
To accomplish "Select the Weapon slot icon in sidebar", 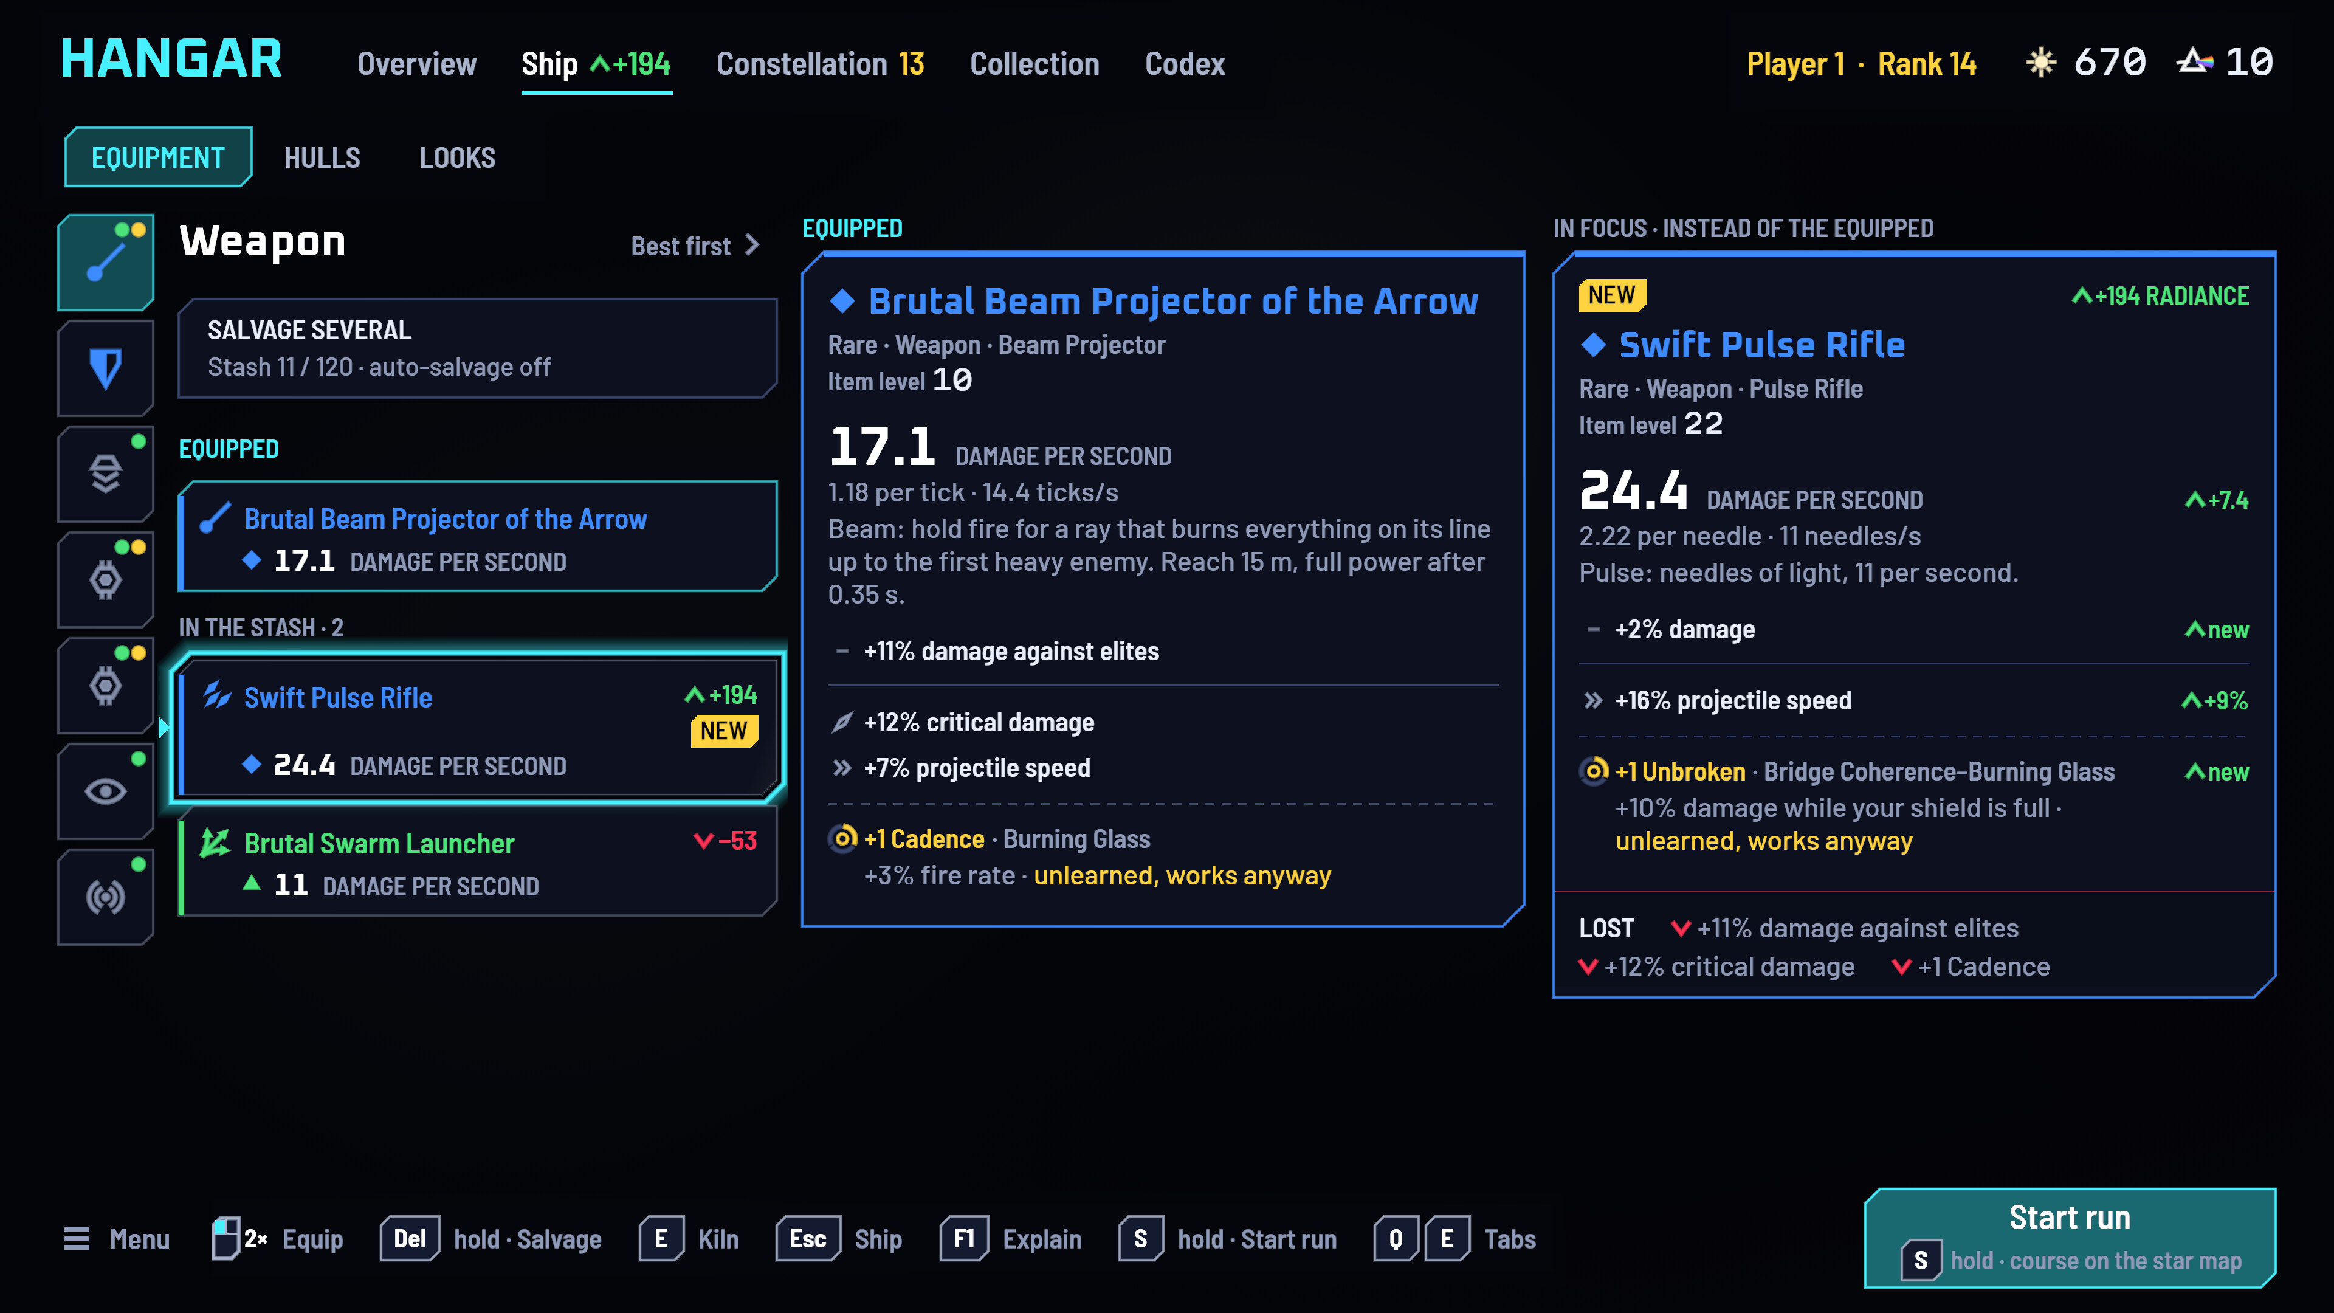I will click(x=106, y=262).
